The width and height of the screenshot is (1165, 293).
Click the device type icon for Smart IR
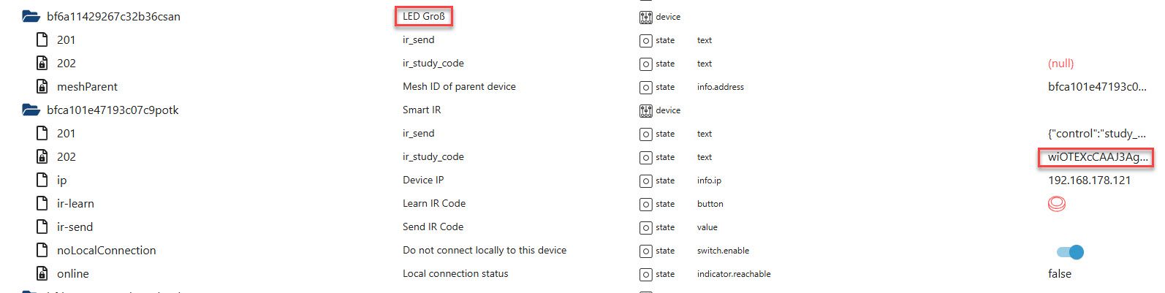tap(645, 110)
